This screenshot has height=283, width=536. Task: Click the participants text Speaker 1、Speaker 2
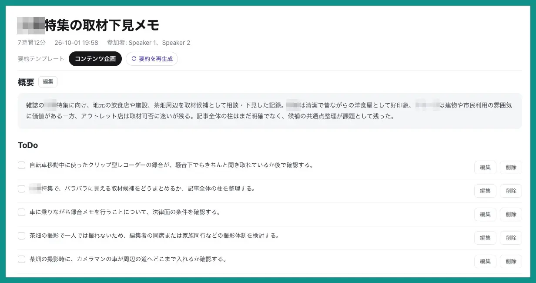tap(159, 43)
